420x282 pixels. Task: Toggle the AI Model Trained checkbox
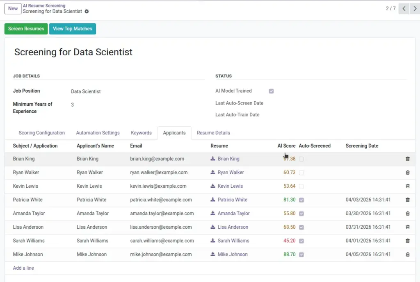click(271, 91)
